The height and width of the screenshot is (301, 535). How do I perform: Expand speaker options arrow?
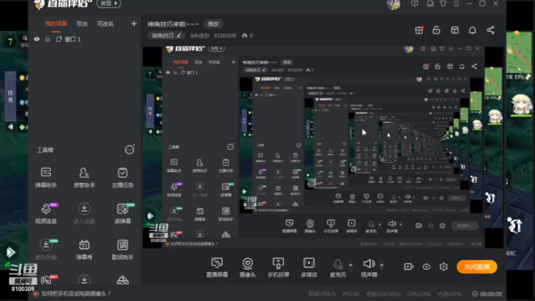[381, 265]
